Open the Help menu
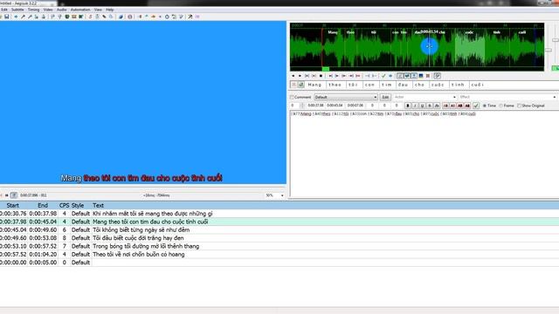 [x=109, y=10]
